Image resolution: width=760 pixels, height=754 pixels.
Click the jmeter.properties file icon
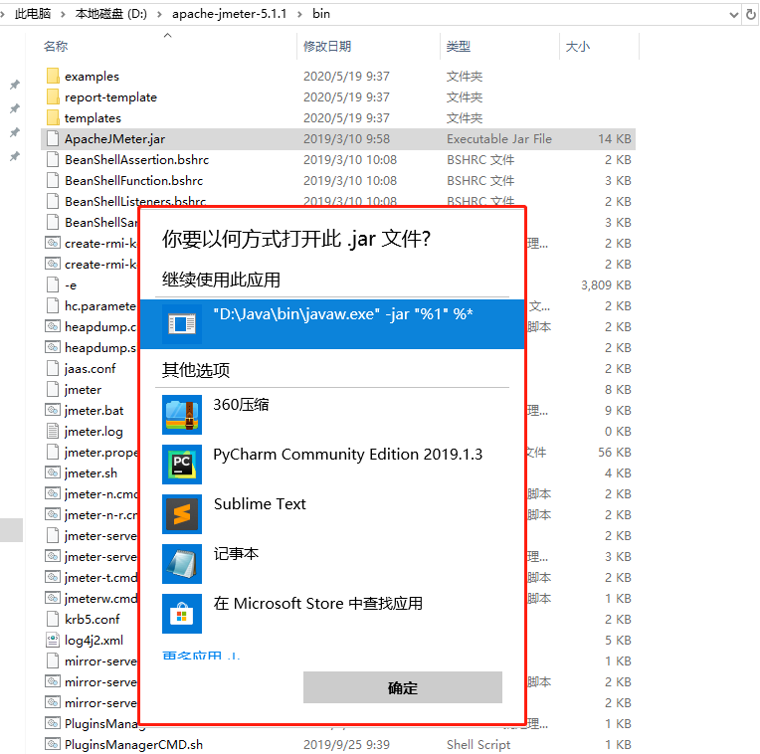pos(53,452)
